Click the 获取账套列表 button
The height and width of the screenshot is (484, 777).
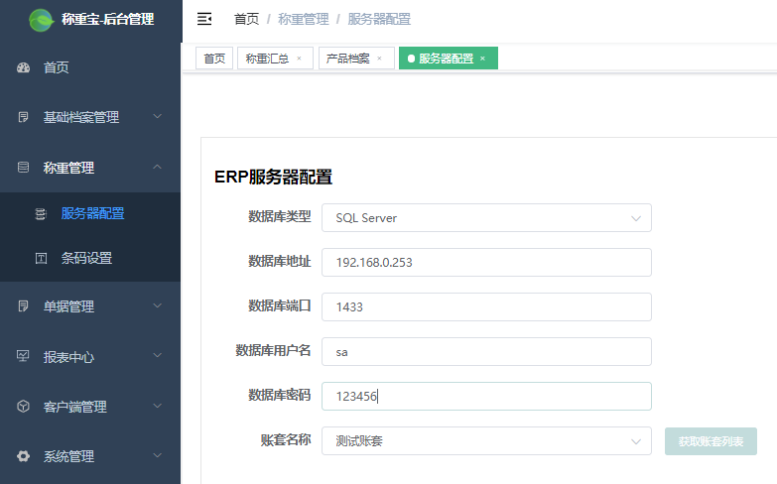click(x=711, y=441)
